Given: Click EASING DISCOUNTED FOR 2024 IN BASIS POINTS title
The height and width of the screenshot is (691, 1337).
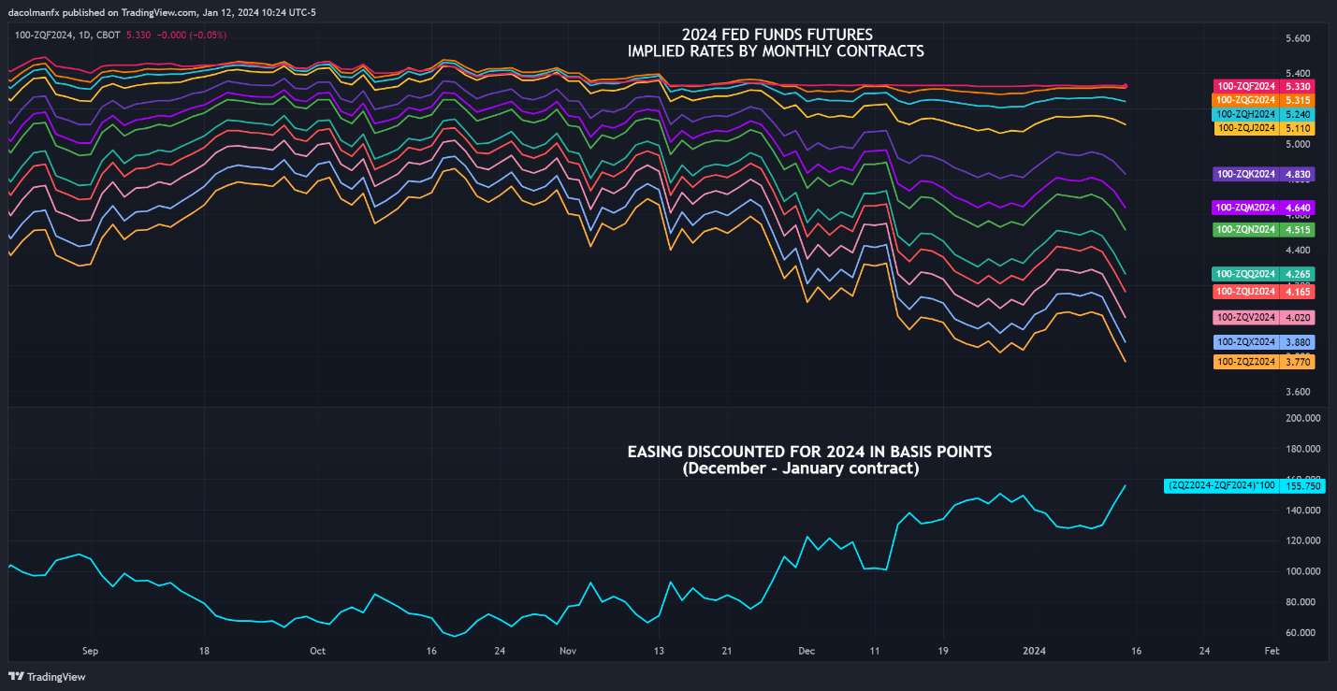Looking at the screenshot, I should [809, 452].
